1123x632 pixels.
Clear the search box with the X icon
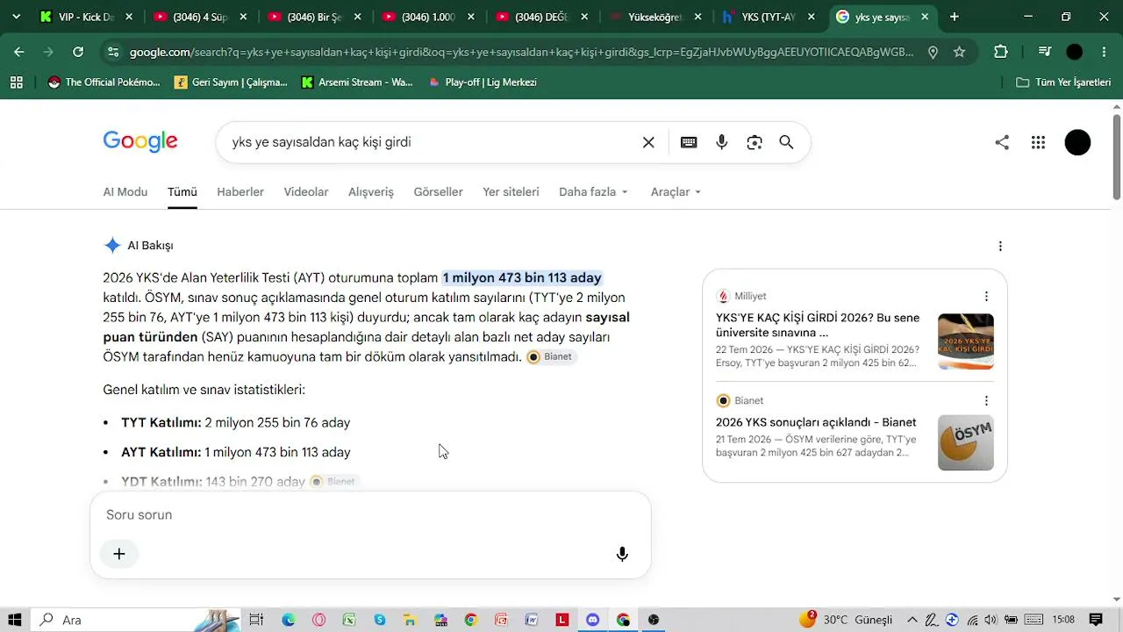(x=648, y=142)
